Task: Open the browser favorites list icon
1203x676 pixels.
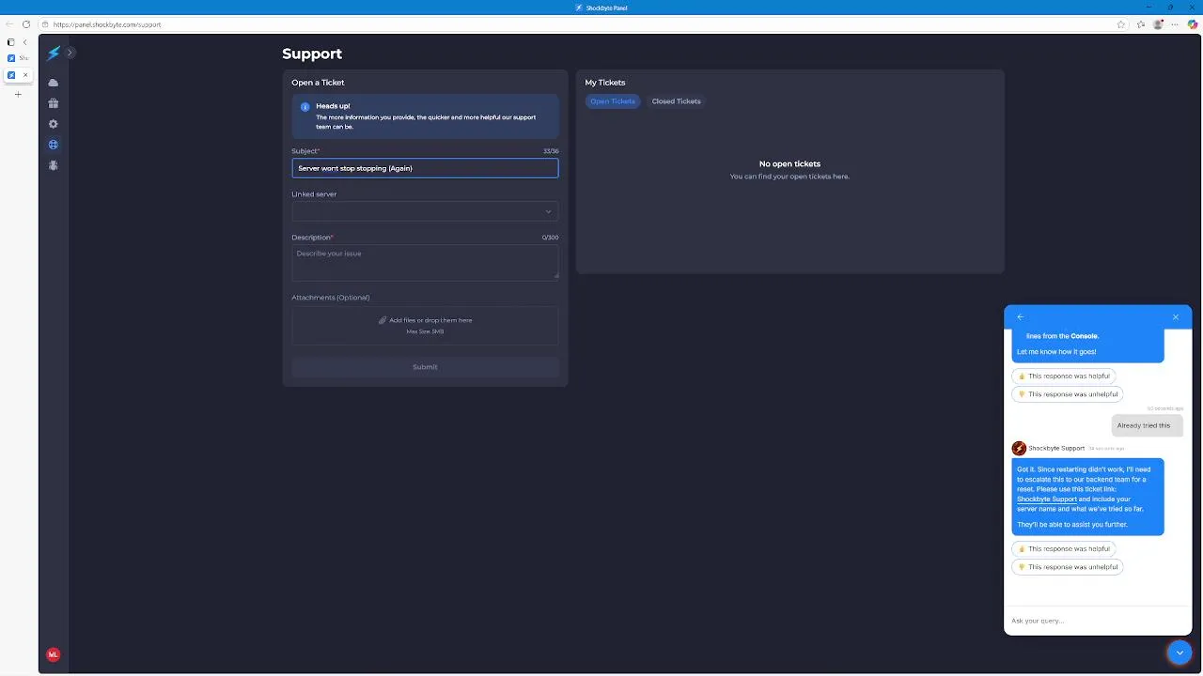Action: pos(1142,24)
